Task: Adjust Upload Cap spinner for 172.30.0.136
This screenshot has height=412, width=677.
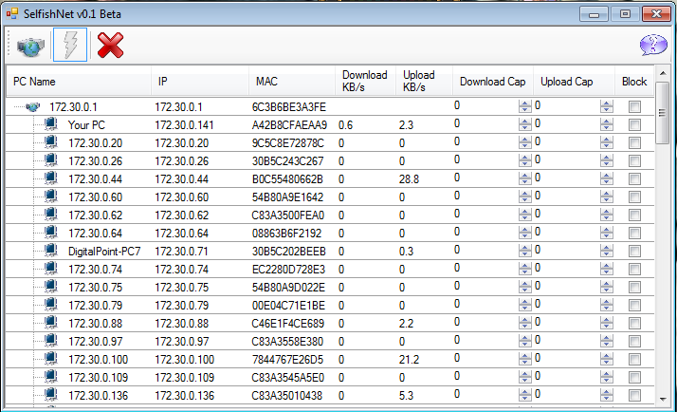Action: coord(606,395)
